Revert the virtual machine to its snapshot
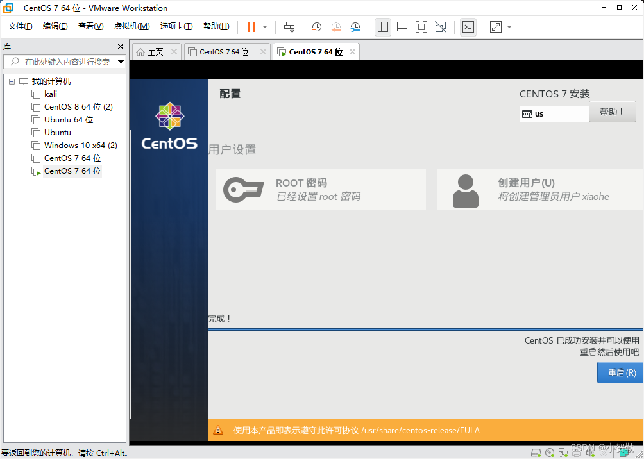 (336, 27)
